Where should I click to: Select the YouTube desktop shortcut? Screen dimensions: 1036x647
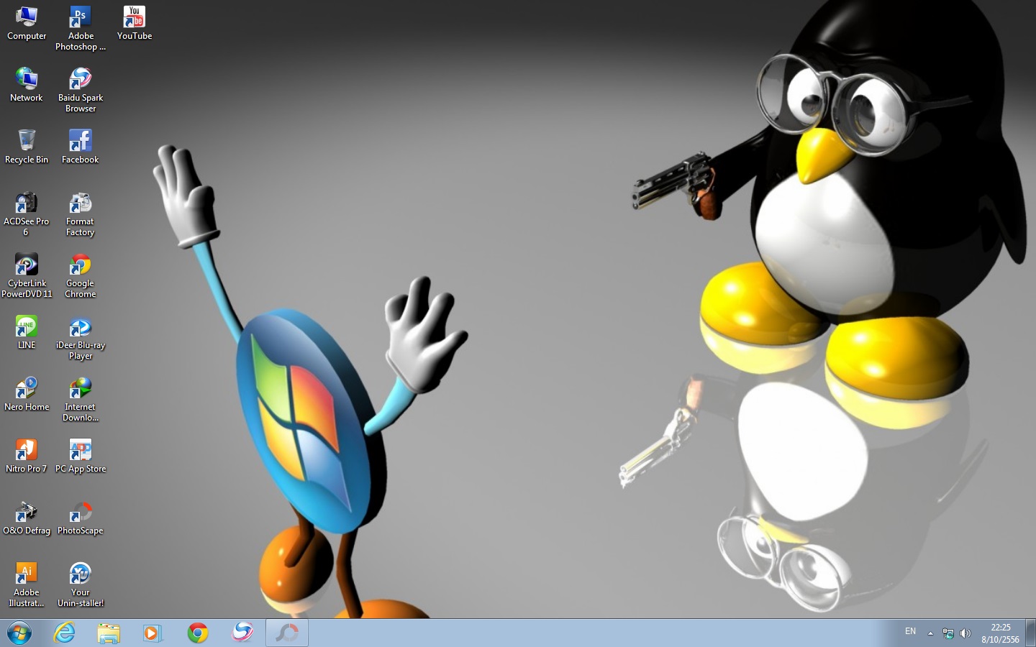pos(135,23)
